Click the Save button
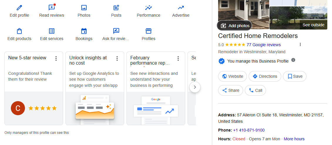Screen dimensions: 332x145 click(295, 76)
